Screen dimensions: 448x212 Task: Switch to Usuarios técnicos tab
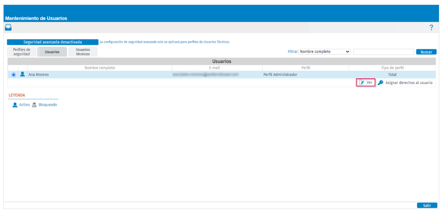[x=83, y=52]
